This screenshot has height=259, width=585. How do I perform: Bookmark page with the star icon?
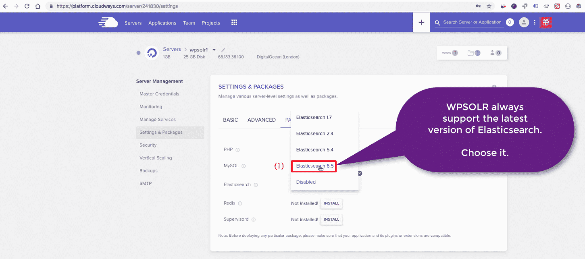coord(489,6)
